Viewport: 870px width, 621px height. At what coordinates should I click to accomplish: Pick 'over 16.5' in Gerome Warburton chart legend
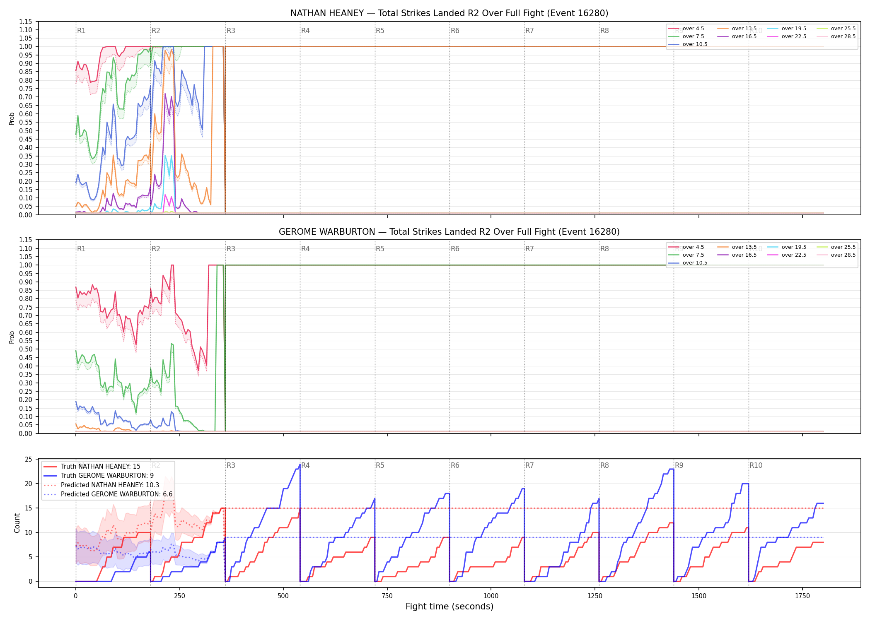(737, 255)
